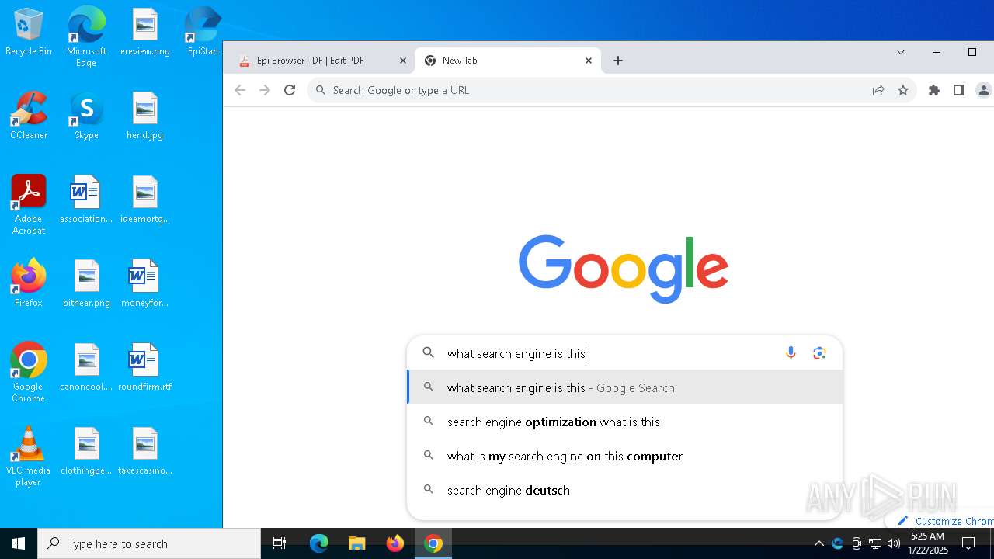Minimize the browser window

tap(936, 53)
